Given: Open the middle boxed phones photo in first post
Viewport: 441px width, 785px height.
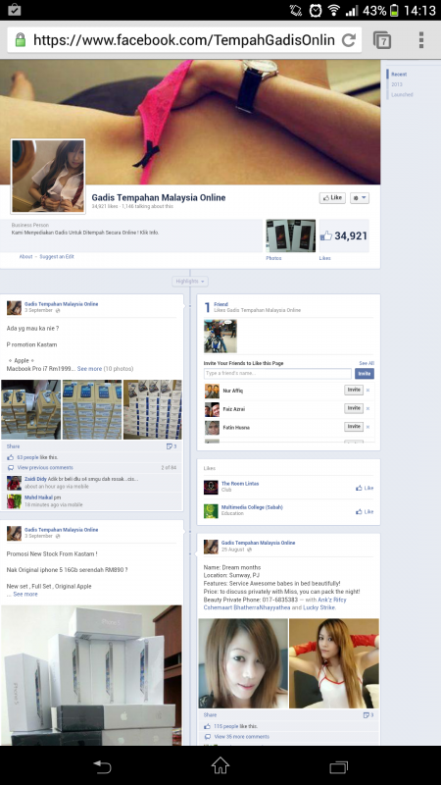Looking at the screenshot, I should (92, 409).
